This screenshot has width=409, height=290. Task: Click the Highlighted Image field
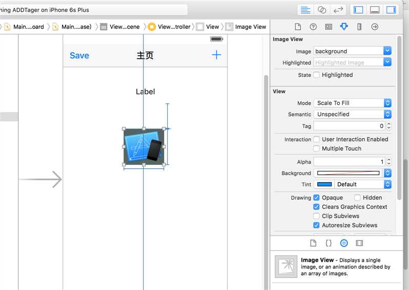click(349, 62)
